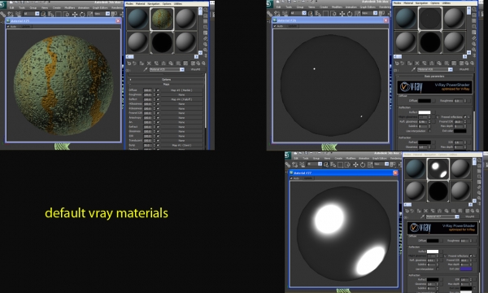The height and width of the screenshot is (293, 488).
Task: Pick material with eyedropper in Material #25 editor
Action: pyautogui.click(x=145, y=69)
